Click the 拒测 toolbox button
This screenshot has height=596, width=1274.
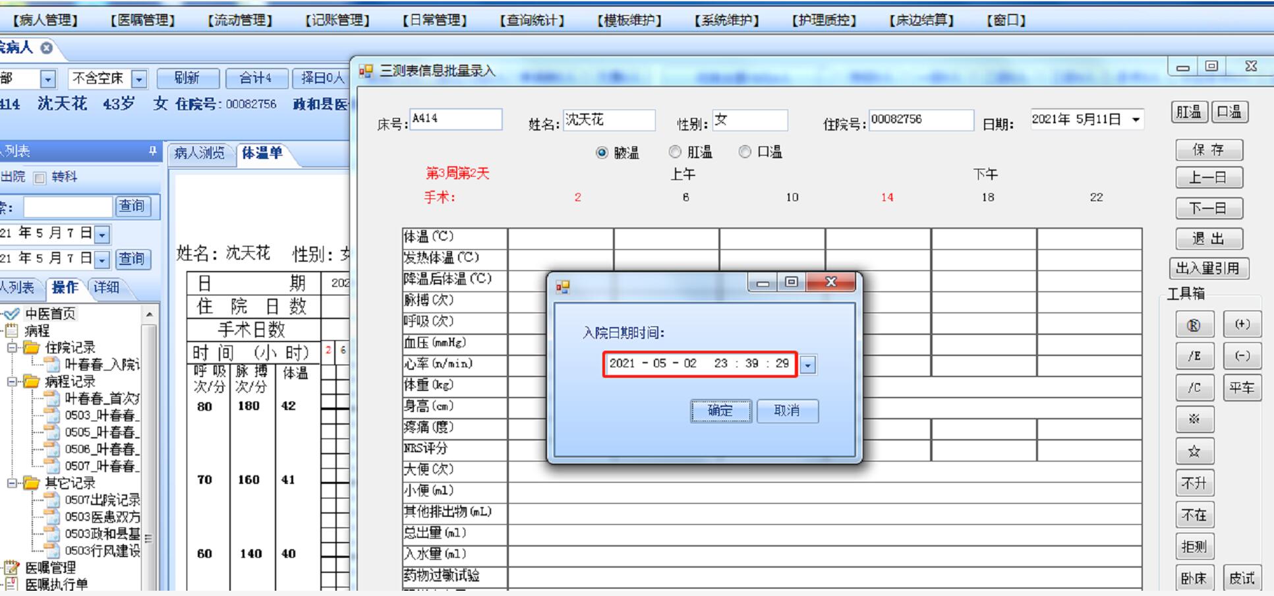pyautogui.click(x=1194, y=547)
